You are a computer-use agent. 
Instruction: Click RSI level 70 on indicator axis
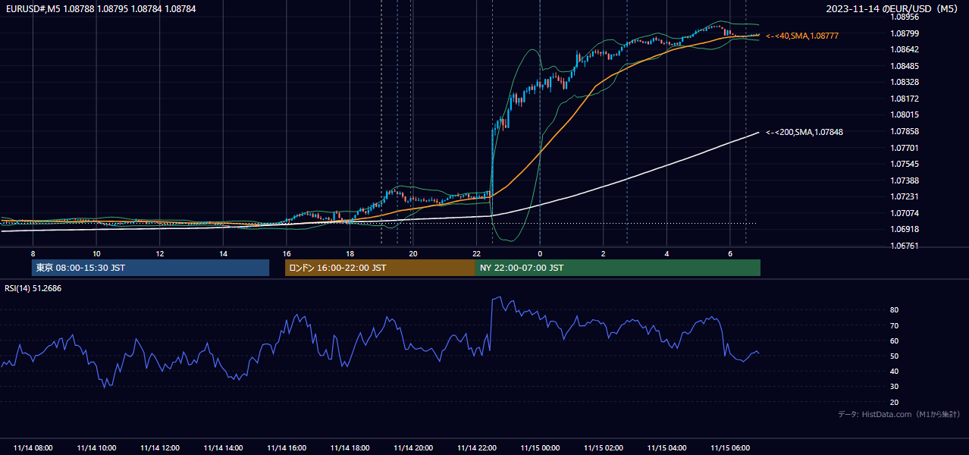point(895,325)
